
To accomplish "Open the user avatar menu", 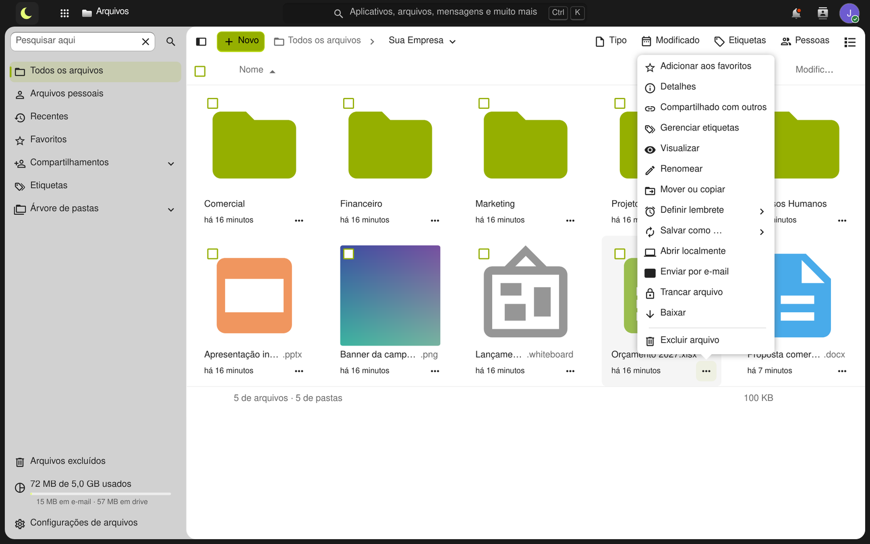I will point(849,13).
